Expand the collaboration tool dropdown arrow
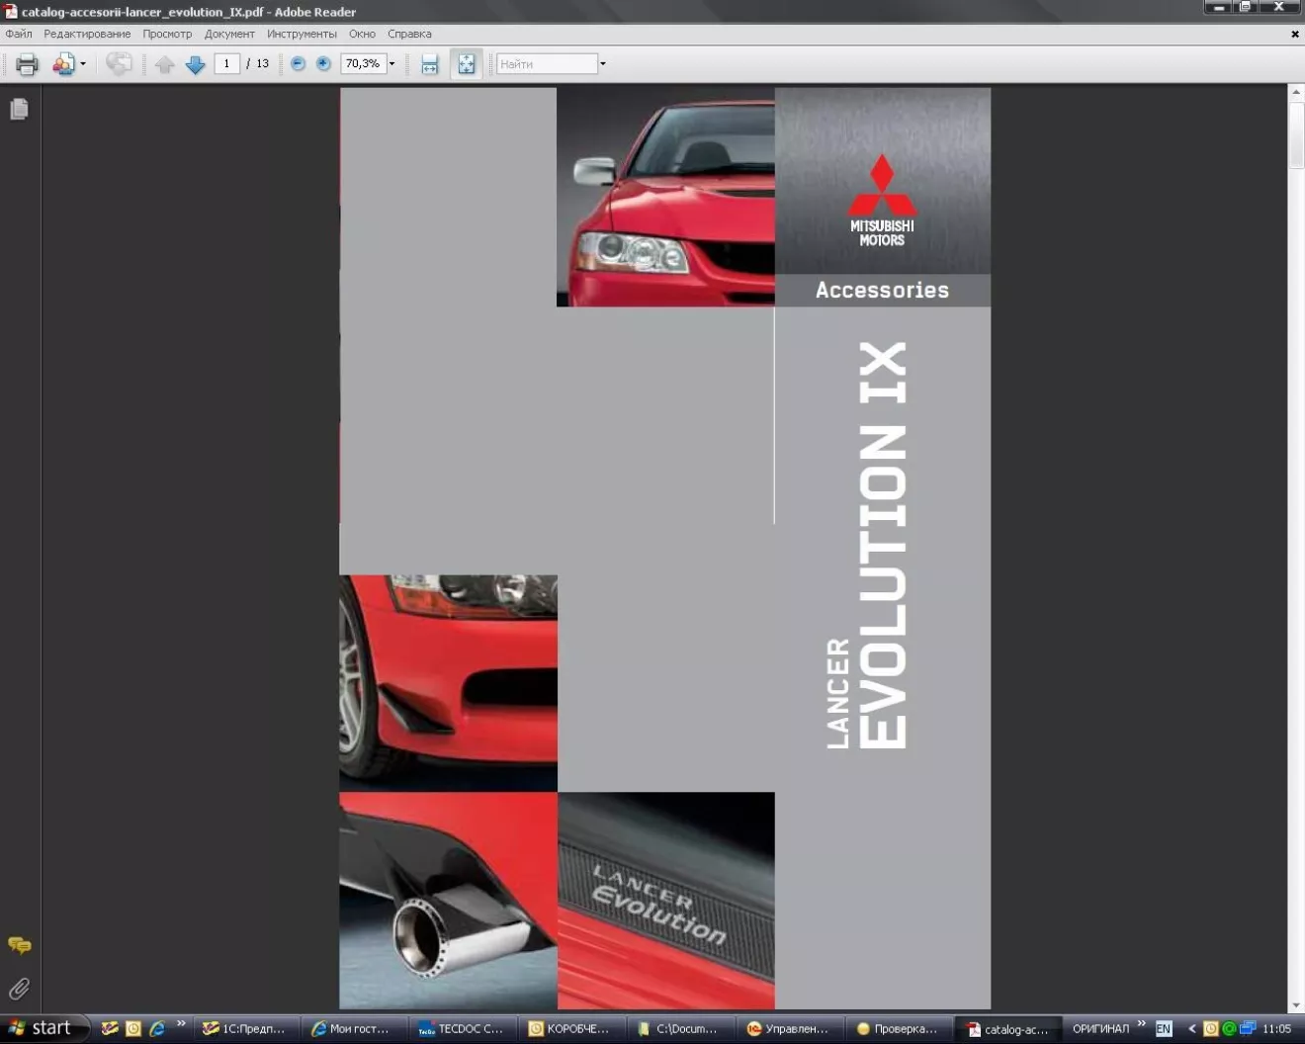This screenshot has height=1044, width=1305. click(83, 64)
